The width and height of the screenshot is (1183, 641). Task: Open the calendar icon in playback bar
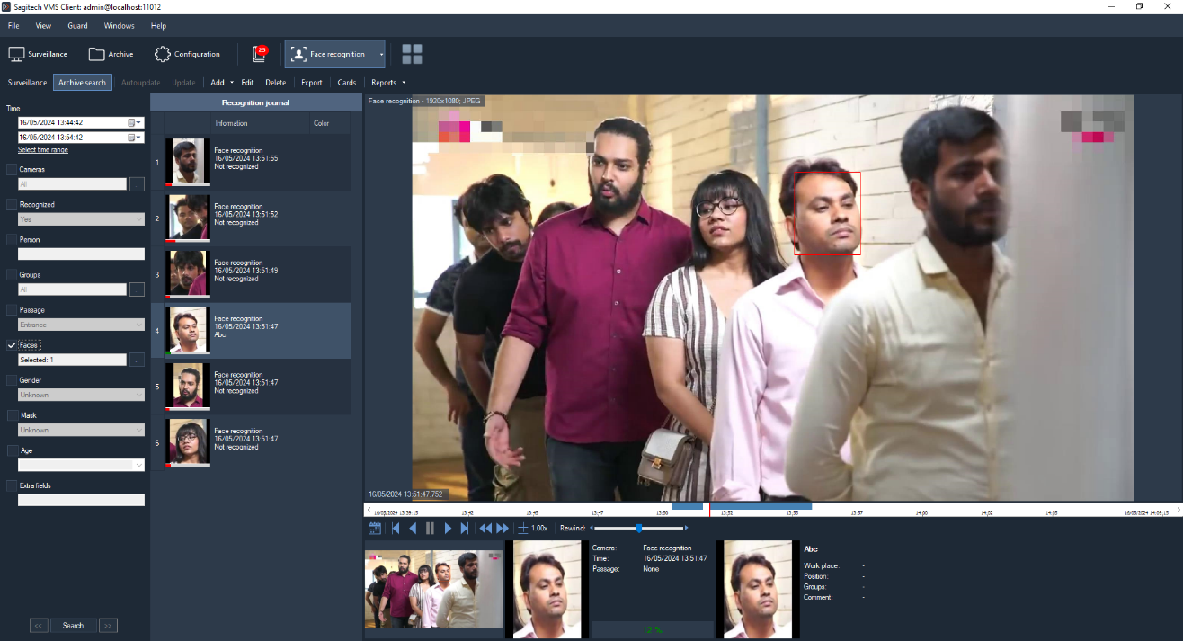(x=375, y=529)
